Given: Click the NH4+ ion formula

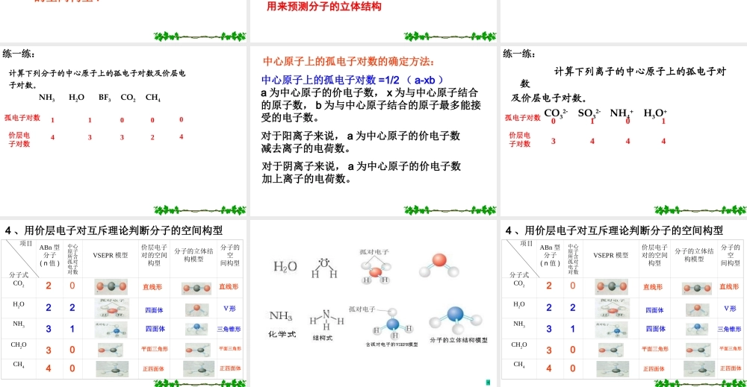Looking at the screenshot, I should coord(622,113).
